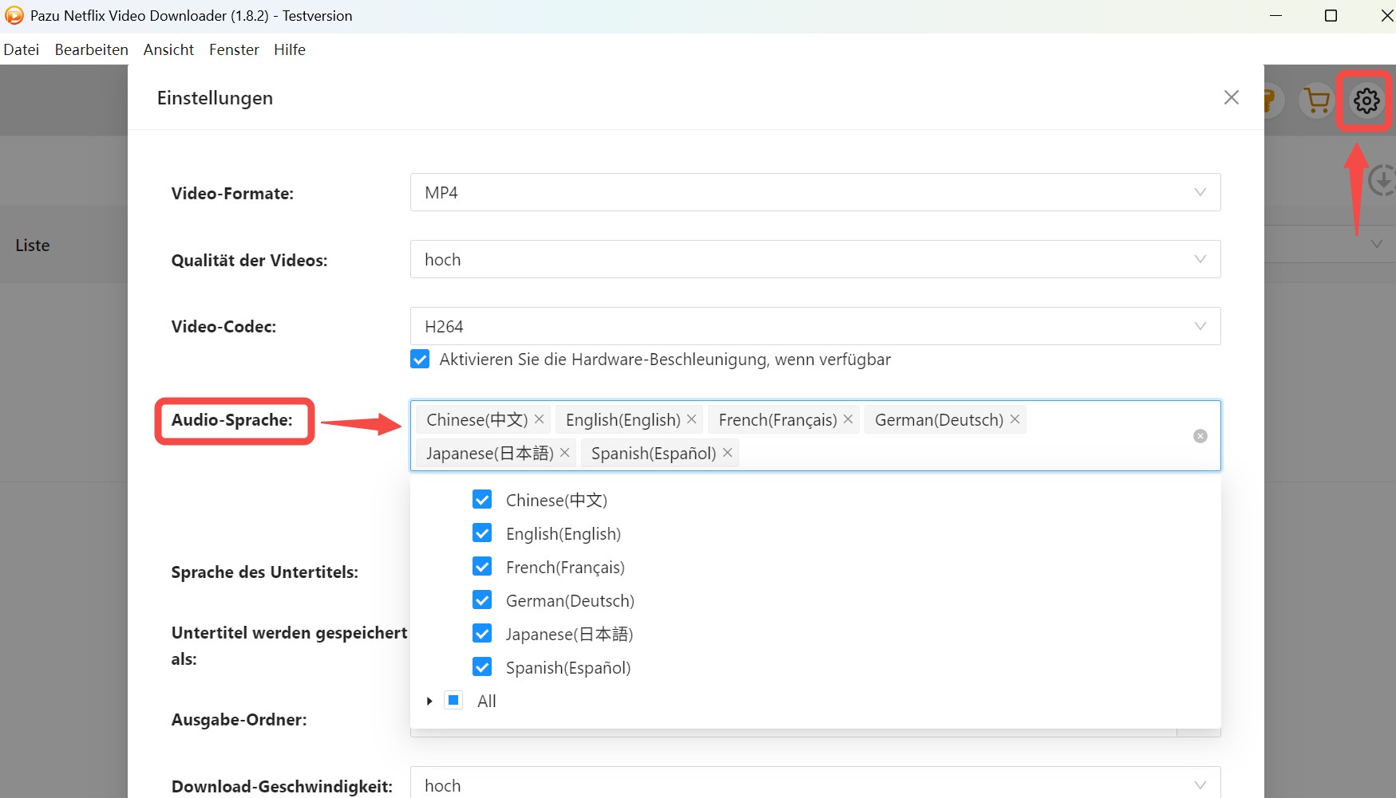Minimize the application window
The width and height of the screenshot is (1396, 798).
1275,16
